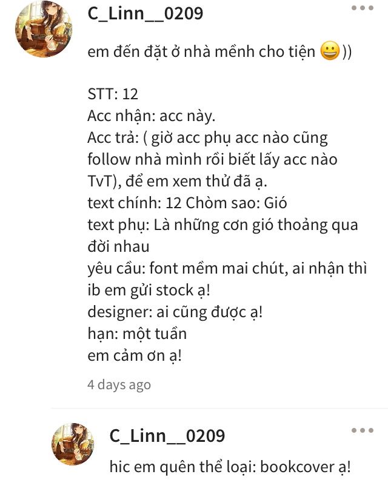The height and width of the screenshot is (480, 388).
Task: Click the 'hạn: một tuần' line
Action: (137, 334)
